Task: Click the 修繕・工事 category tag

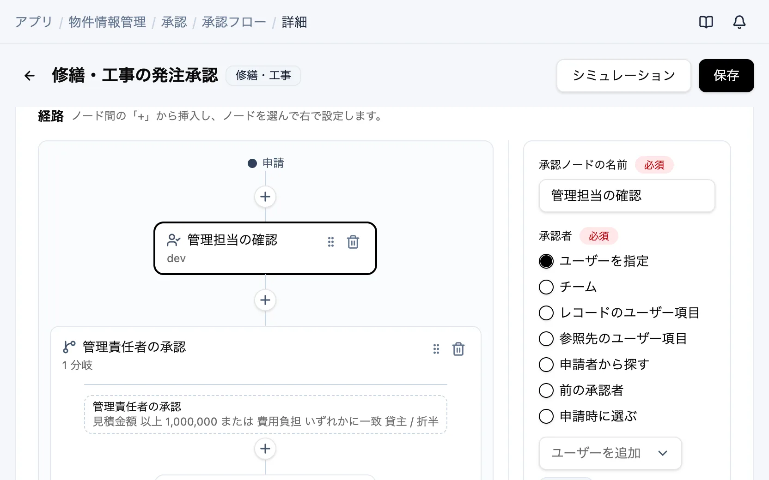Action: [263, 76]
